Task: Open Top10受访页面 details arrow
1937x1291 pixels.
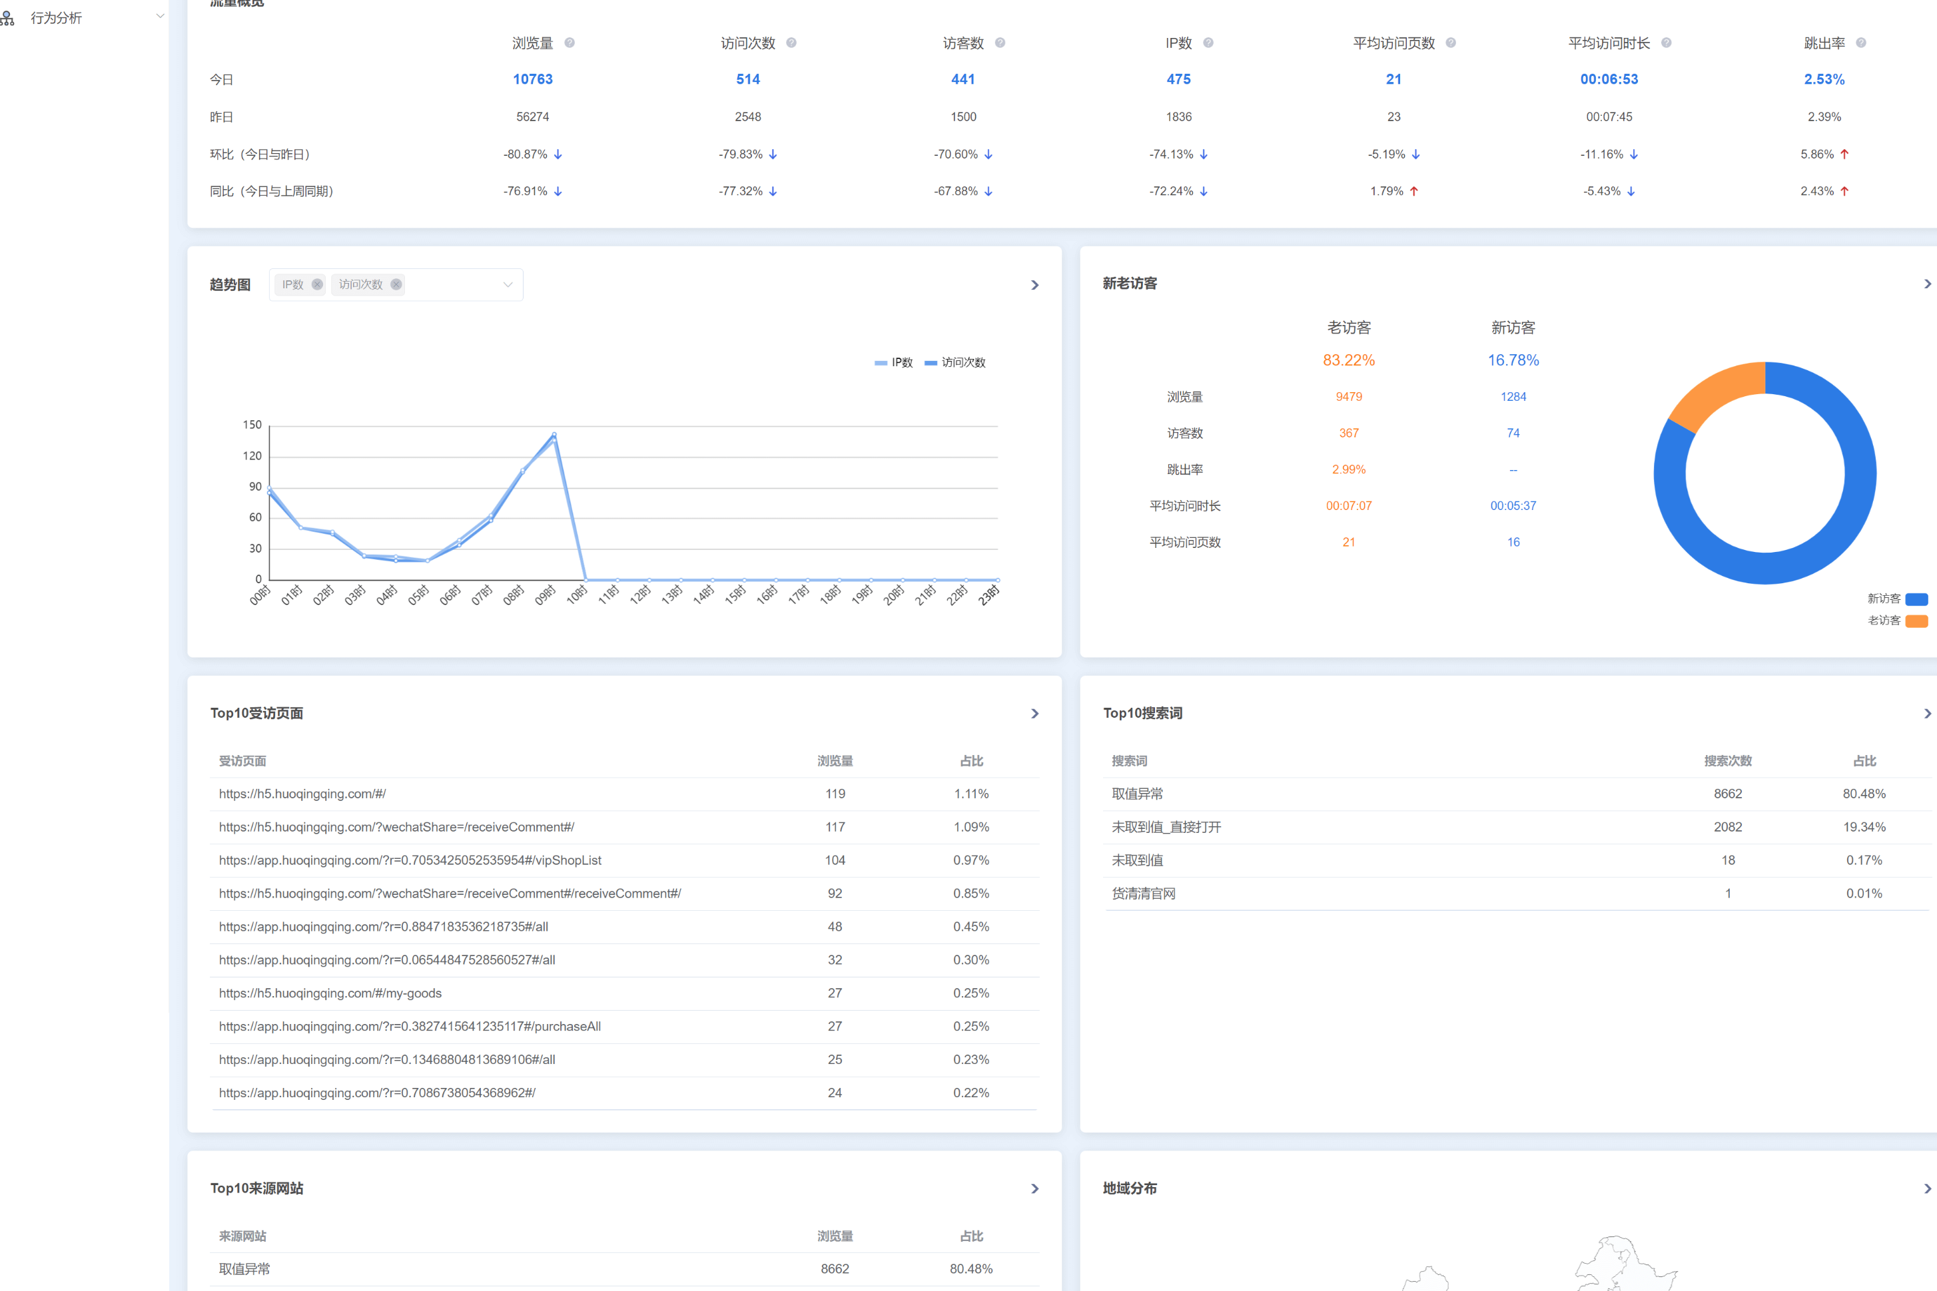Action: coord(1035,714)
